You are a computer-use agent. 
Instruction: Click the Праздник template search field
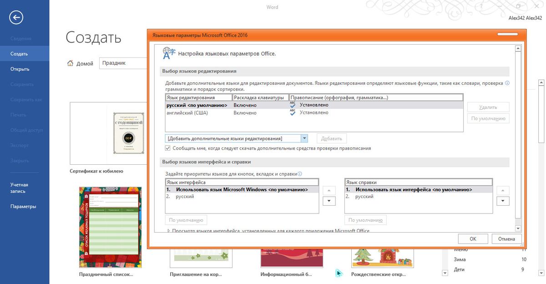pyautogui.click(x=123, y=63)
